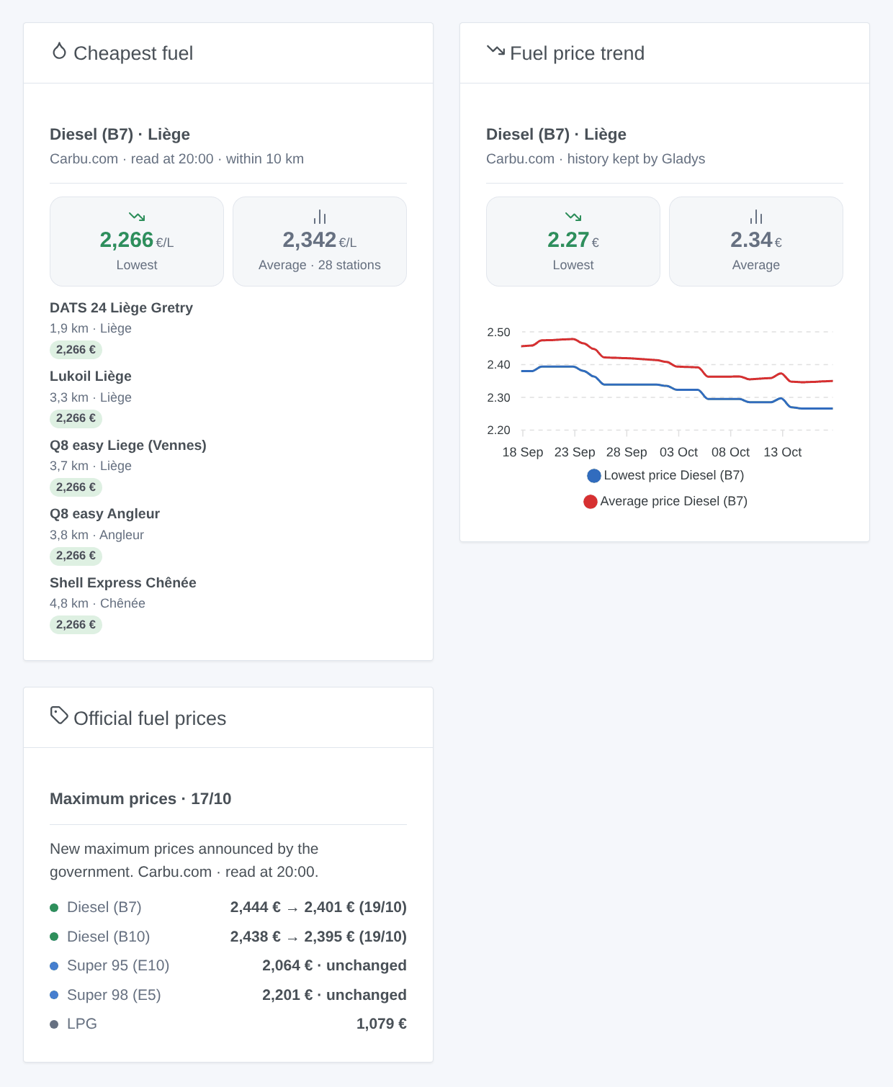Screen dimensions: 893x1087
Task: Click the bar chart icon above 2.34 €
Action: [756, 217]
